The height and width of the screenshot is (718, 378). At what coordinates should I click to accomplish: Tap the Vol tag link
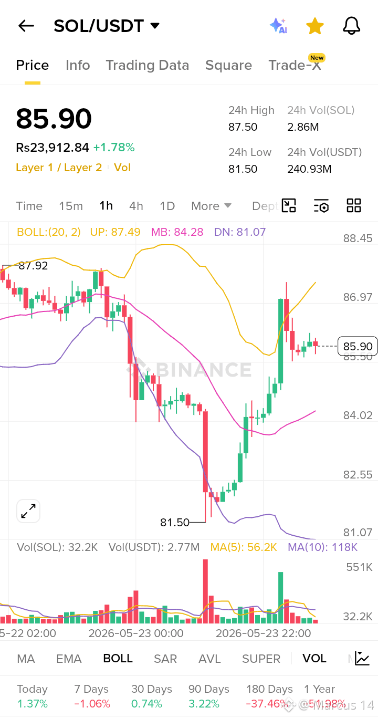tap(122, 168)
